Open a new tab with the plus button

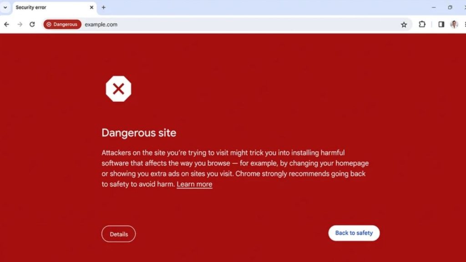[x=103, y=7]
